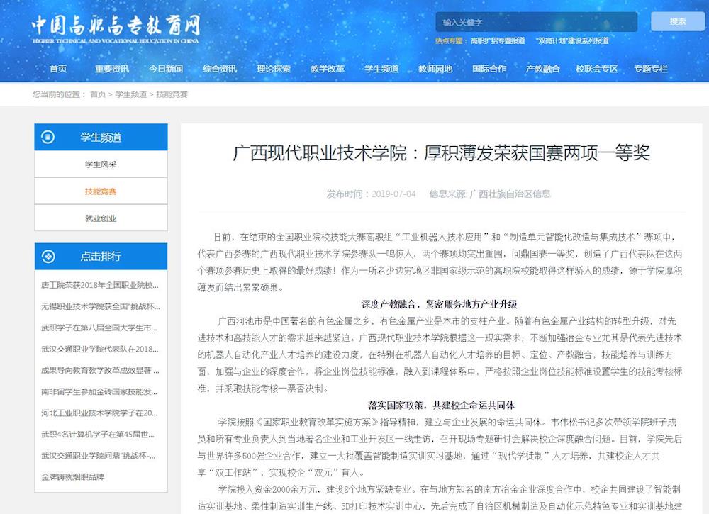Open the 学生频道 navigation menu
The width and height of the screenshot is (709, 514).
(381, 69)
